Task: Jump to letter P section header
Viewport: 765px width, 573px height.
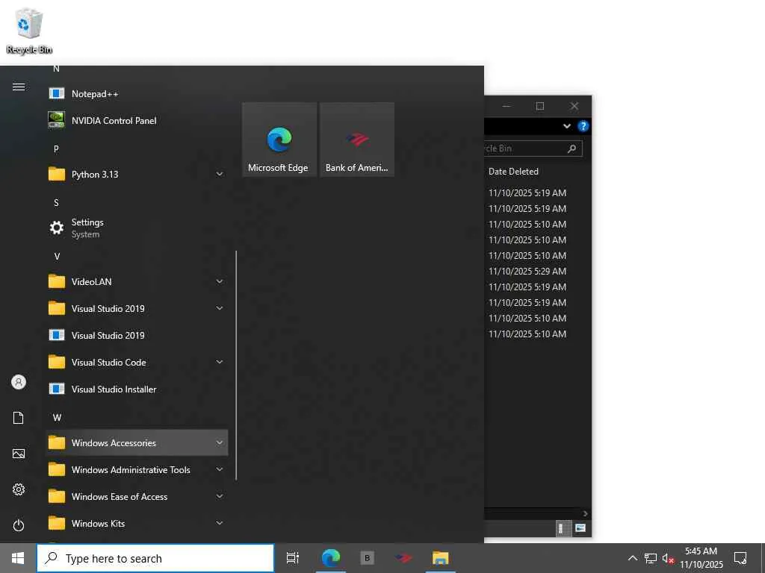Action: 56,148
